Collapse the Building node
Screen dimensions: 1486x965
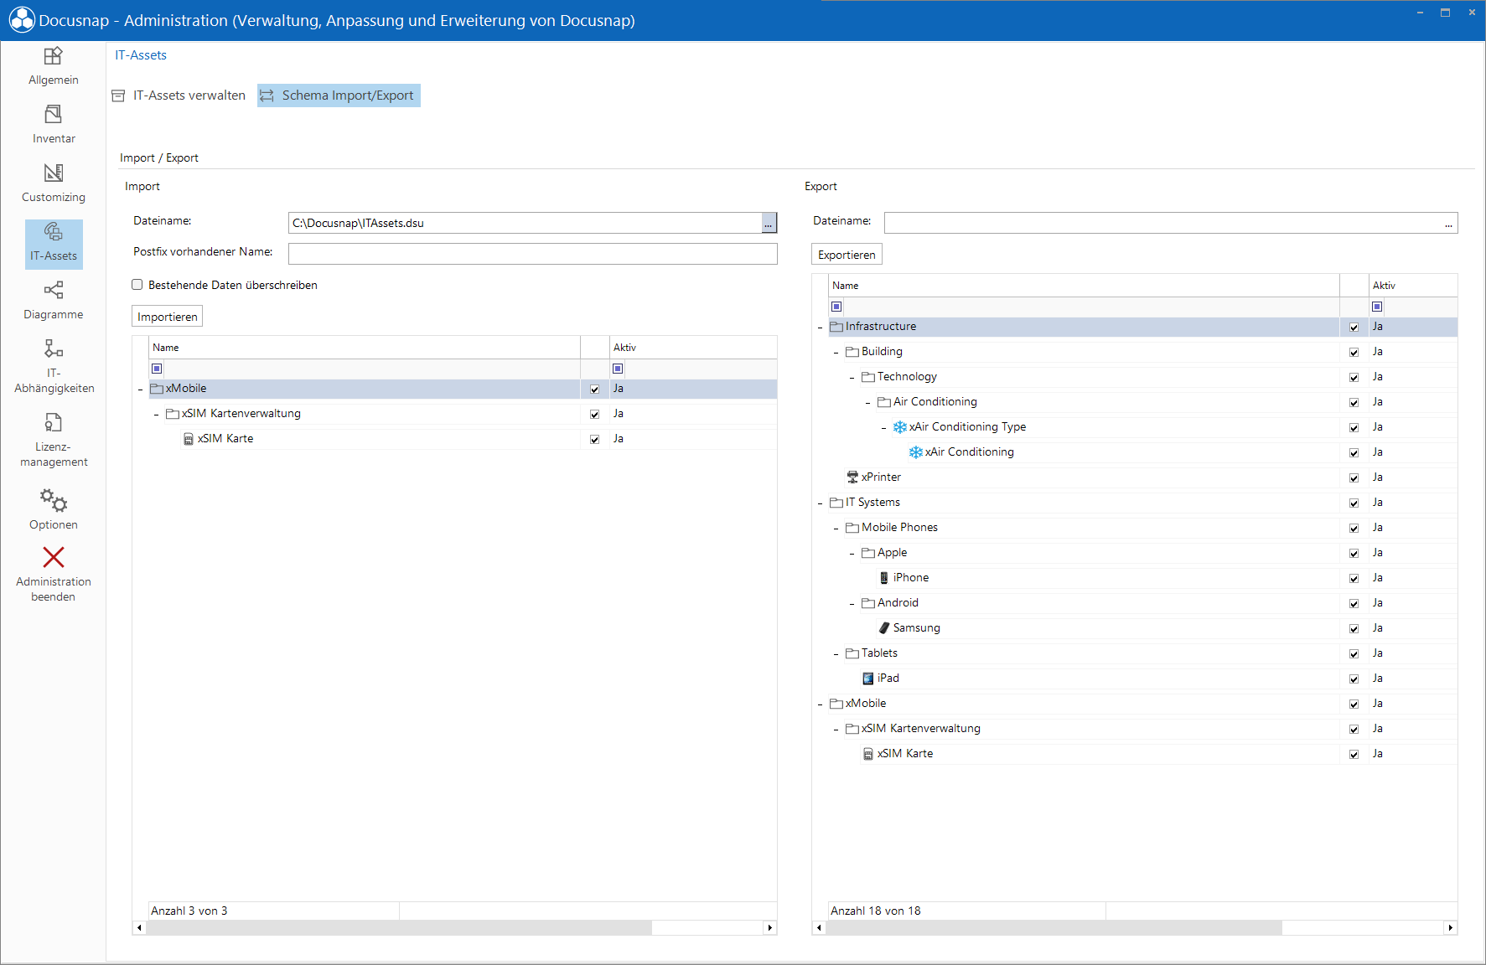836,353
